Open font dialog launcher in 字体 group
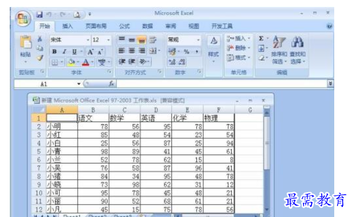351x217 pixels. (109, 72)
